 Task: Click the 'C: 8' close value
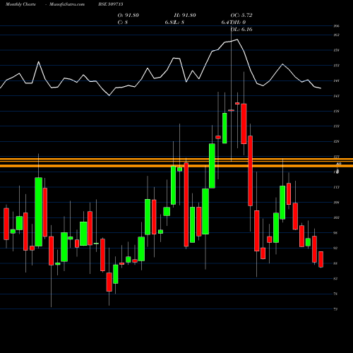coord(123,23)
